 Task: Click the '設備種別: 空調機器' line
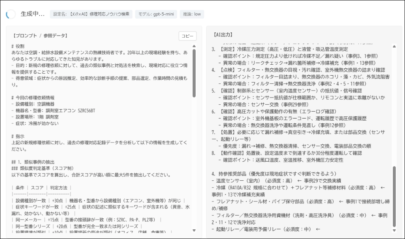click(x=33, y=104)
